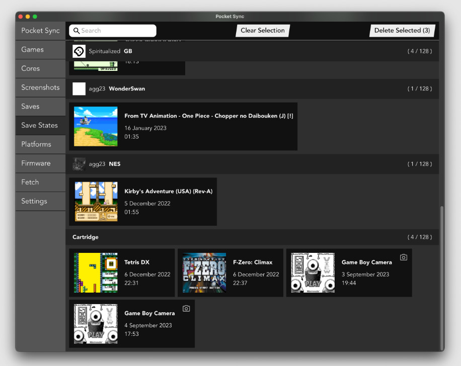
Task: Click the agg23 WonderSwan avatar icon
Action: click(x=79, y=88)
